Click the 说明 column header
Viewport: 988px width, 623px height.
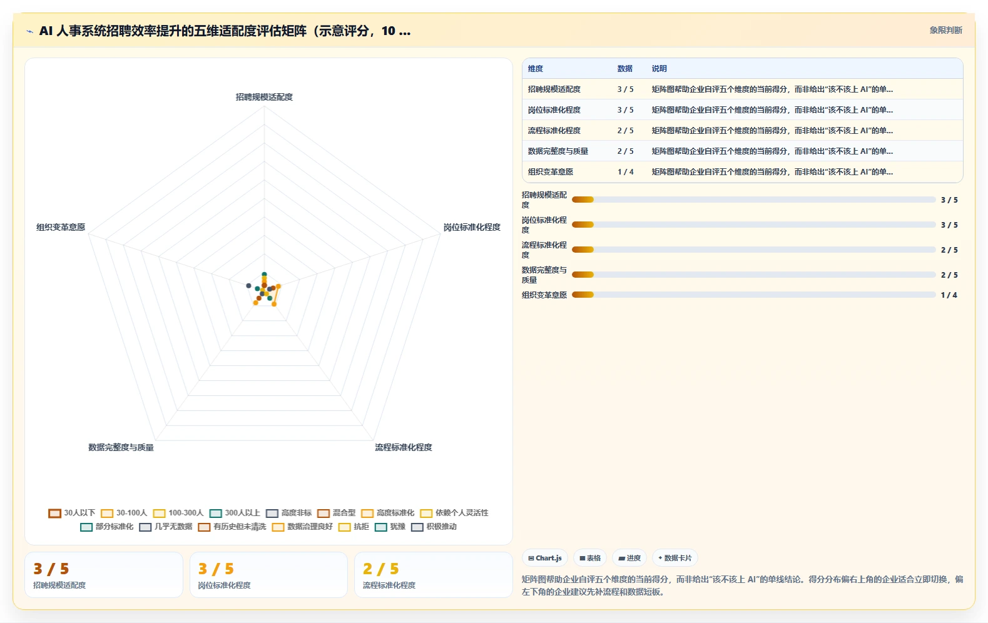[x=660, y=69]
